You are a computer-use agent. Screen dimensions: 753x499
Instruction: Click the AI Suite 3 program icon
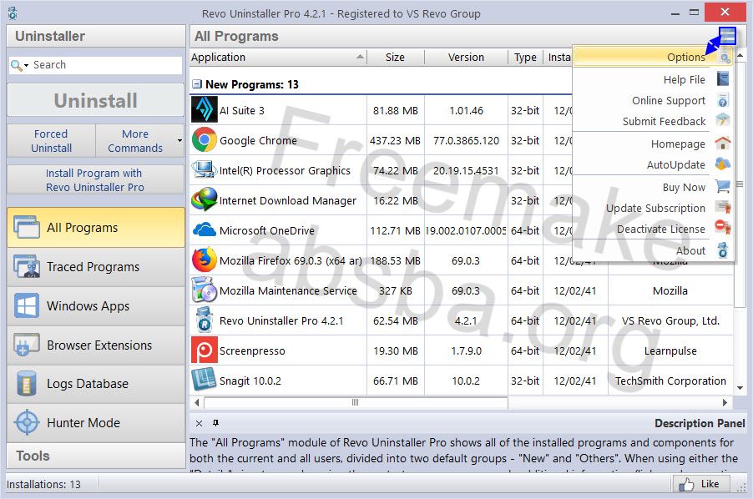pyautogui.click(x=204, y=109)
